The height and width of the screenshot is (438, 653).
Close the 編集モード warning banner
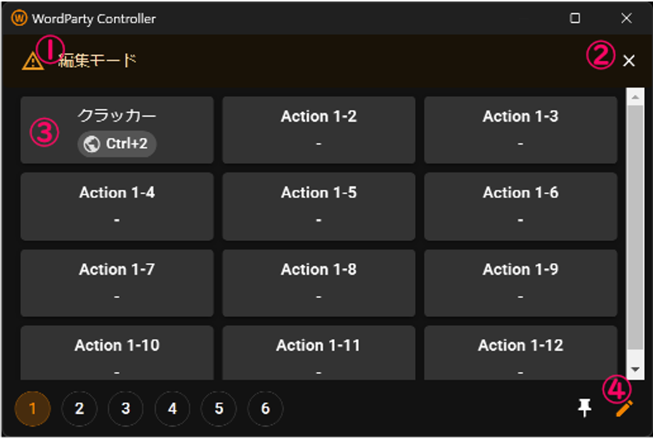629,61
